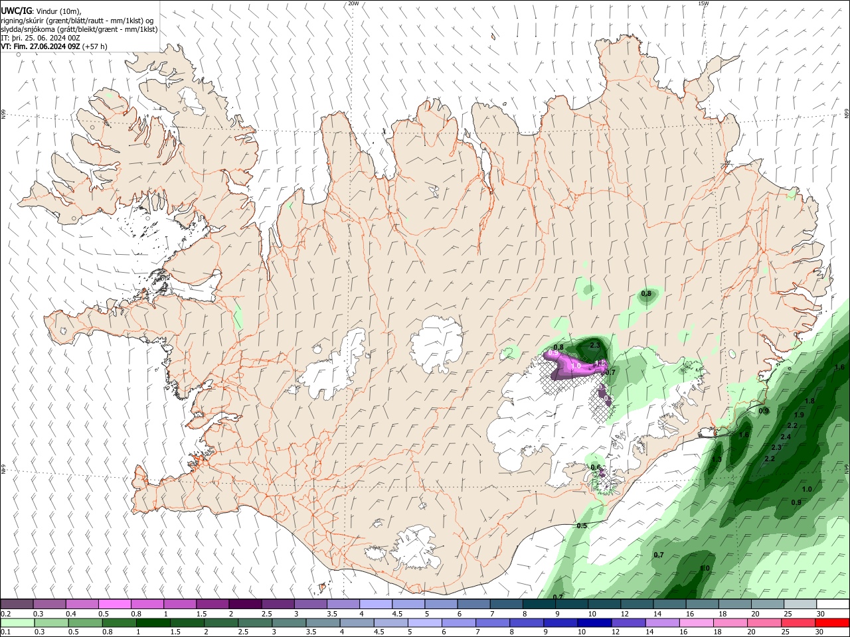The width and height of the screenshot is (850, 637).
Task: Click the 0.8 value on the isolated inland green spot
Action: (x=646, y=293)
